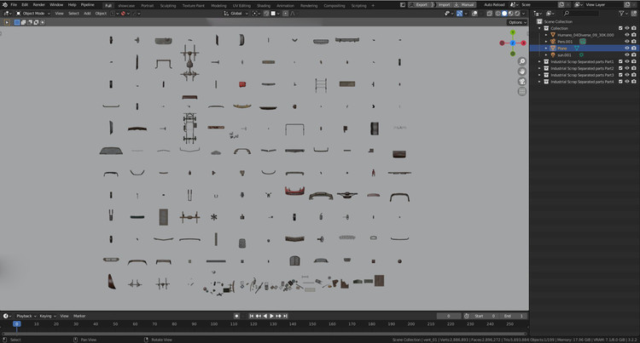Add a new workspace with plus icon
Image resolution: width=640 pixels, height=343 pixels.
click(373, 6)
